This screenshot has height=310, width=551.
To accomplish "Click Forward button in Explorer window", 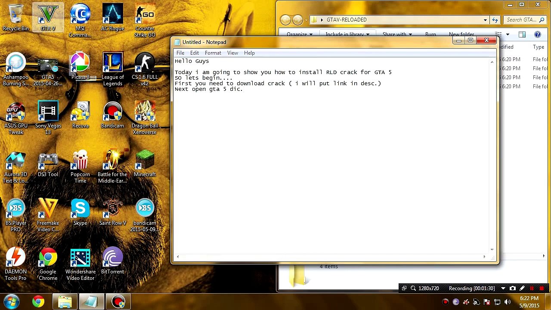I will [x=297, y=20].
